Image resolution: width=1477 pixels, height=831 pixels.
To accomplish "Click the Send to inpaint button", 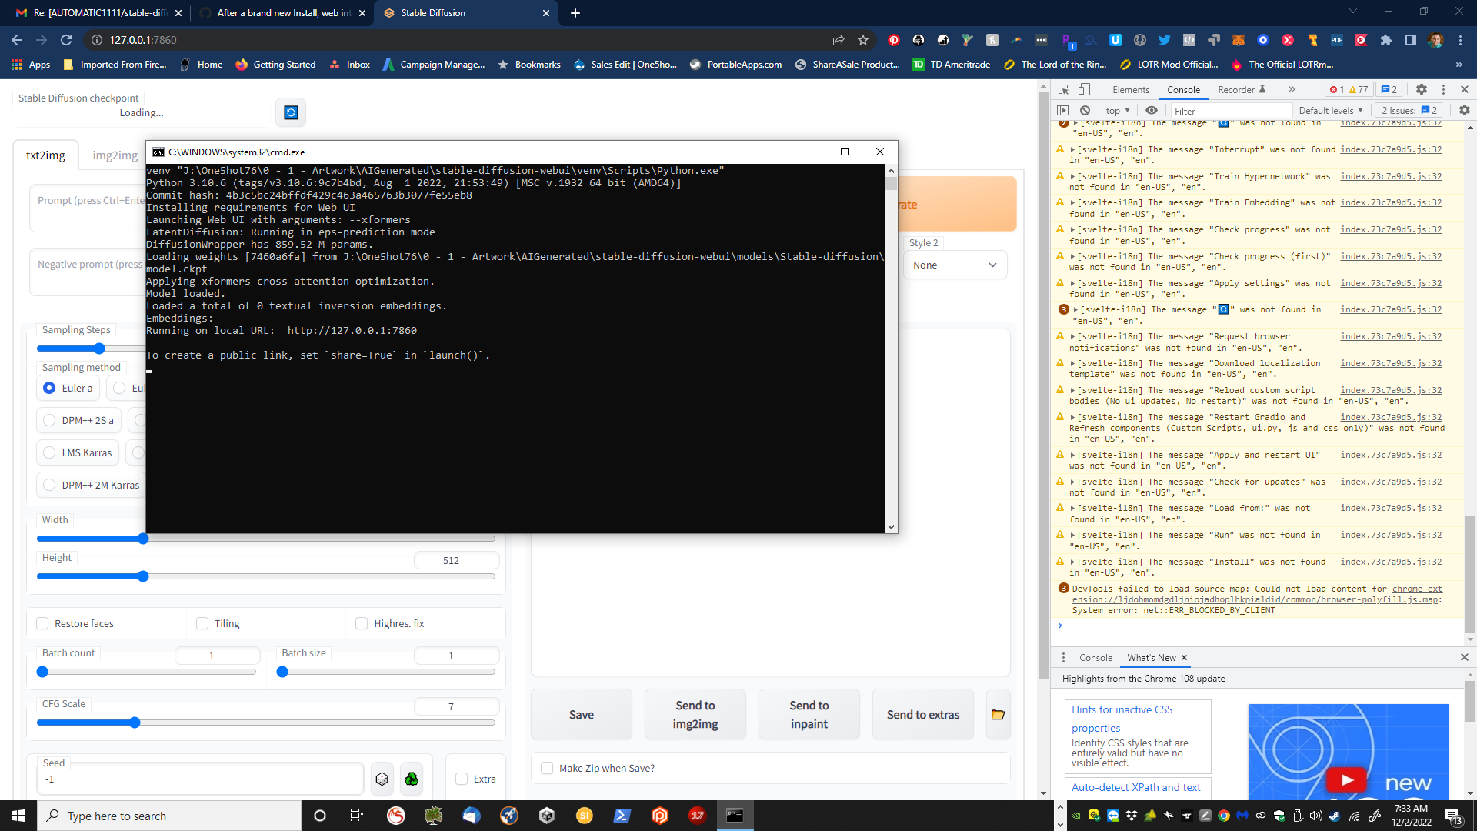I will click(x=809, y=714).
